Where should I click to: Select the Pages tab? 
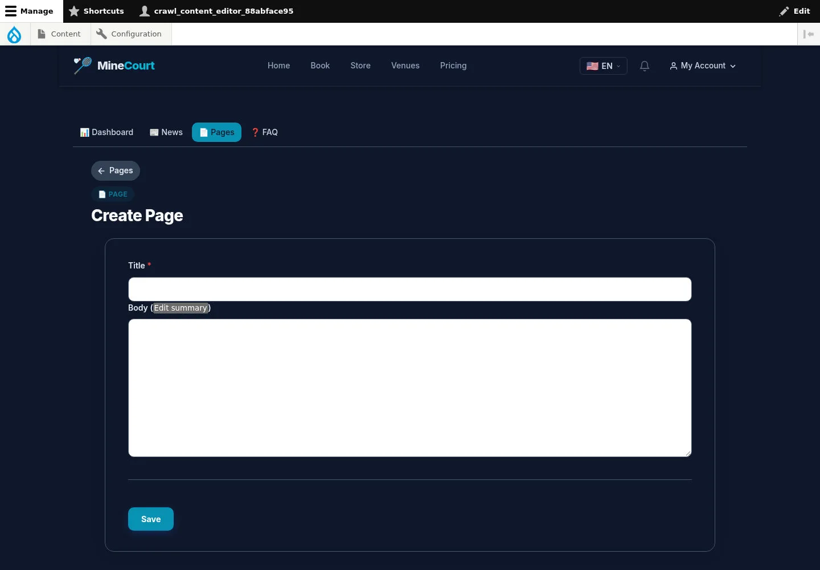[216, 132]
